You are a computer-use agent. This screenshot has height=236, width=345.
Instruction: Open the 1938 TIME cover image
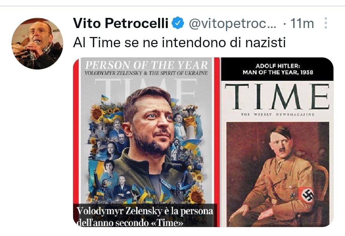coord(277,142)
